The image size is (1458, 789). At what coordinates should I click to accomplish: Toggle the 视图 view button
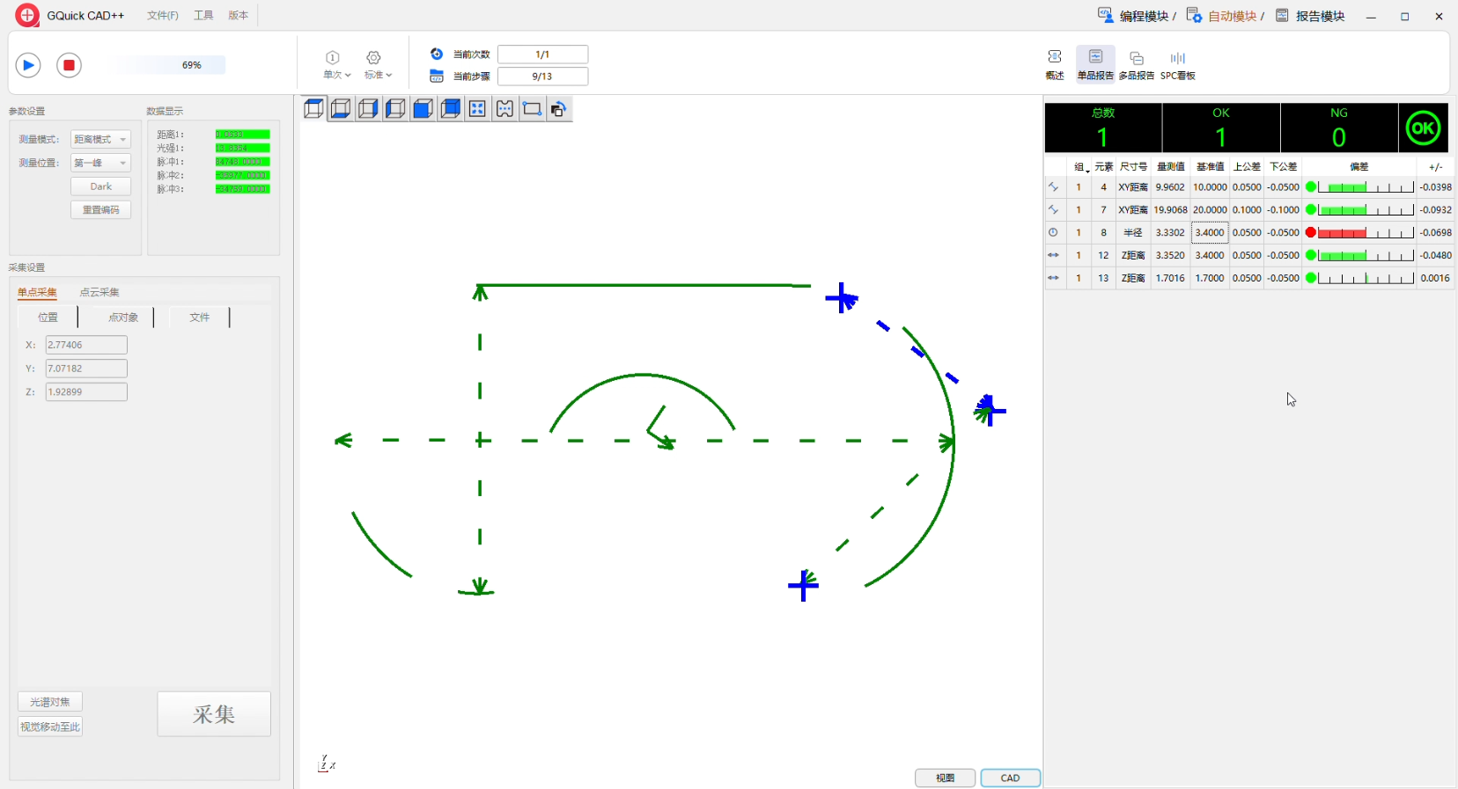945,778
